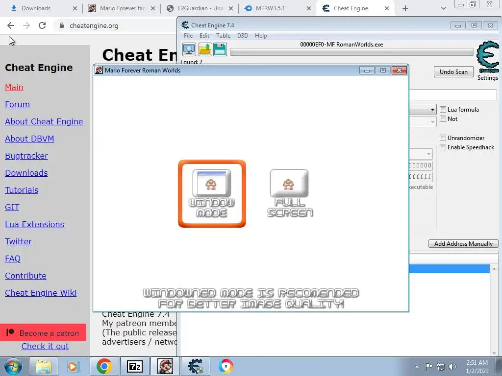This screenshot has width=502, height=376.
Task: Select highlighted blue address list row
Action: pyautogui.click(x=450, y=269)
